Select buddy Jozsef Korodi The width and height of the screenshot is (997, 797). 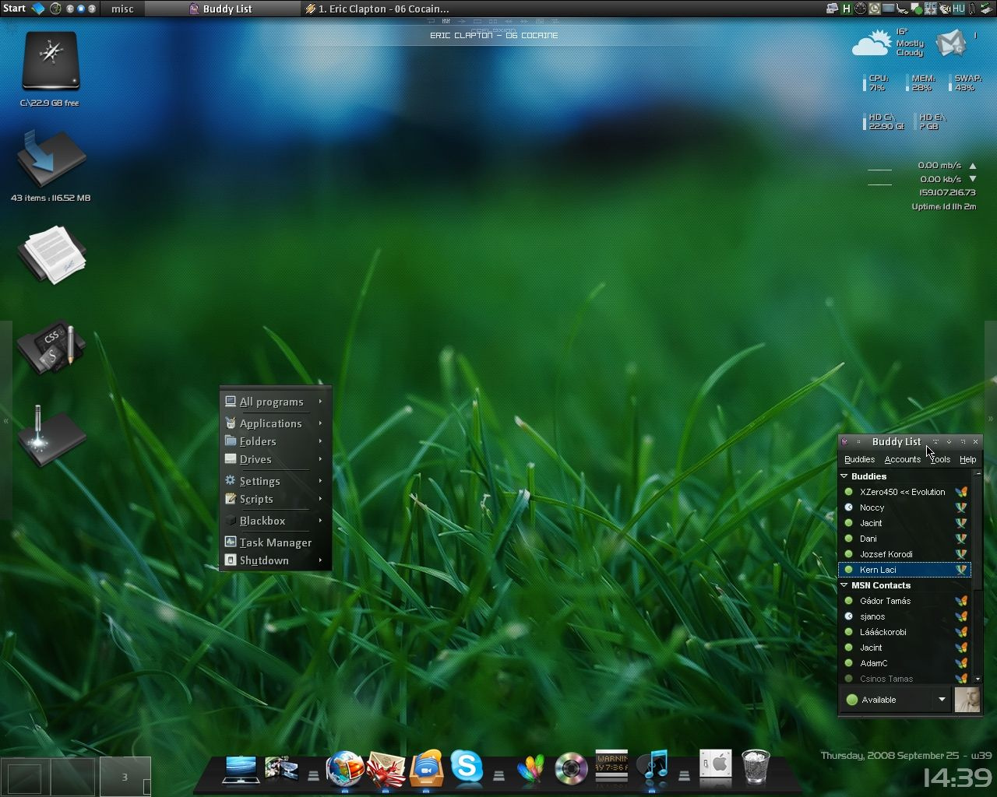click(905, 554)
